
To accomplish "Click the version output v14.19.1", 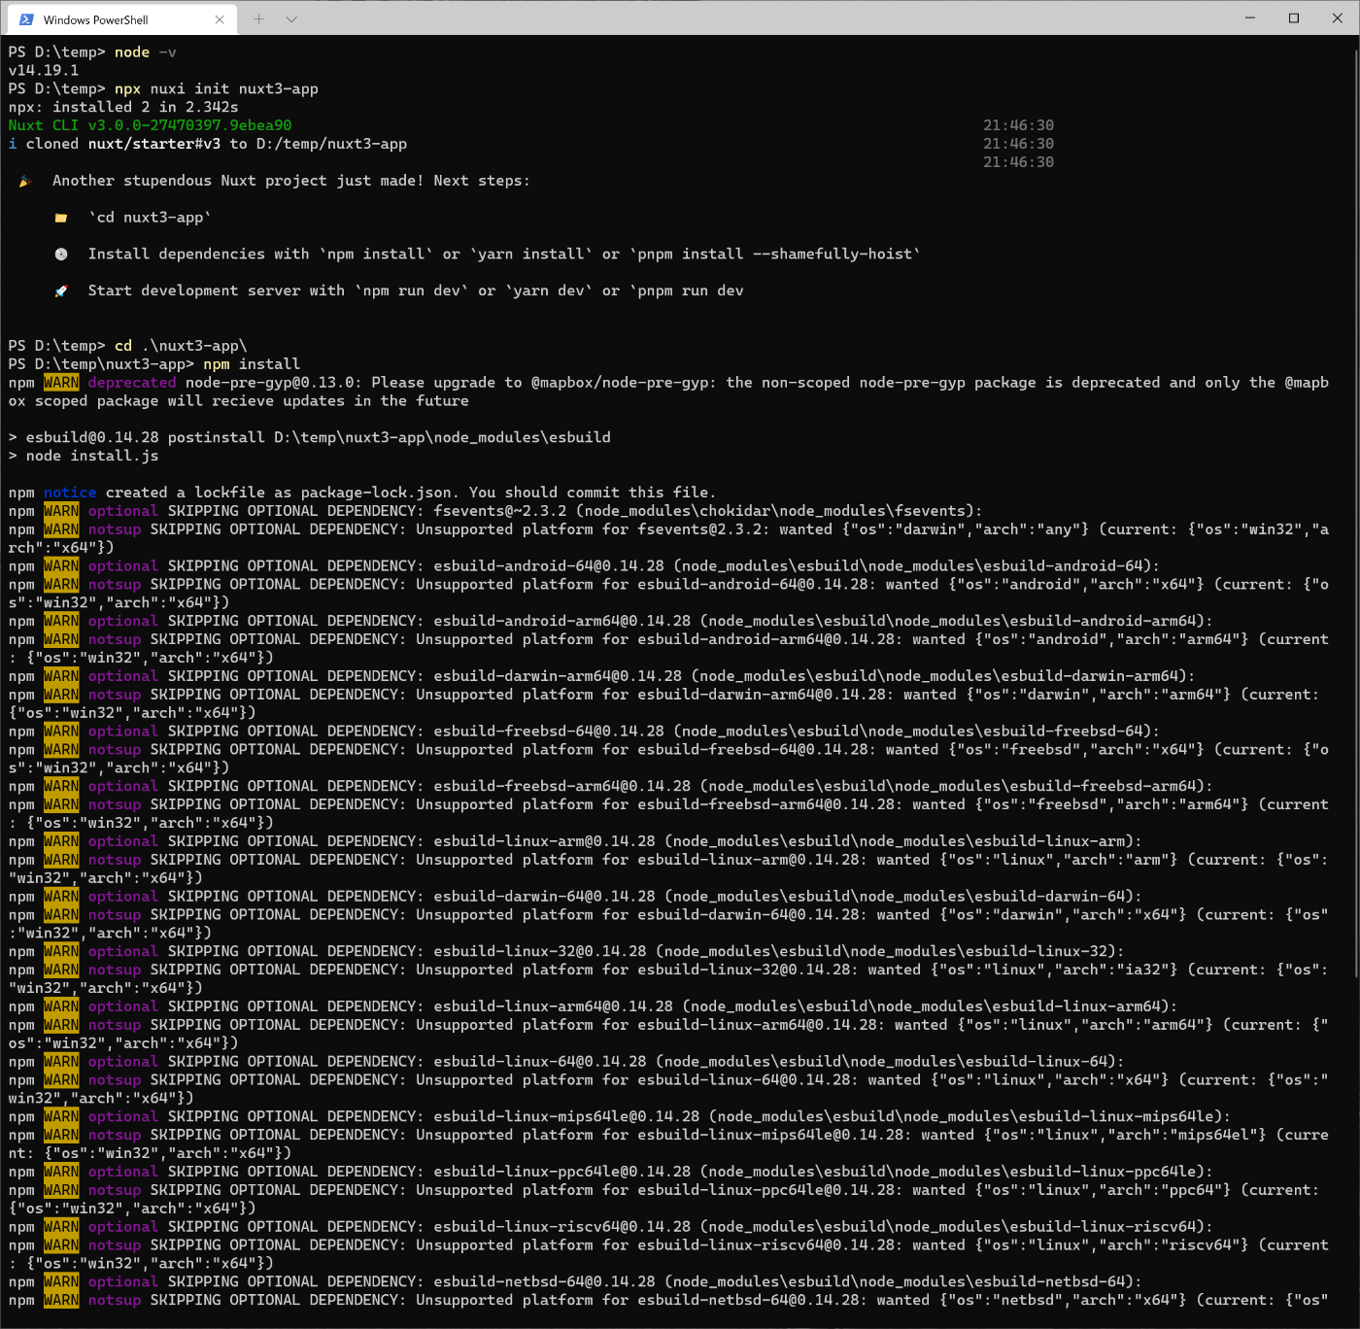I will pyautogui.click(x=44, y=71).
